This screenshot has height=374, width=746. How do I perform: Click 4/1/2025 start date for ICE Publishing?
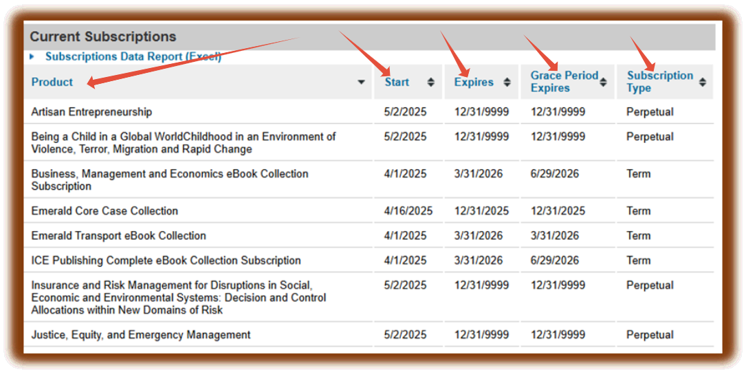(406, 261)
